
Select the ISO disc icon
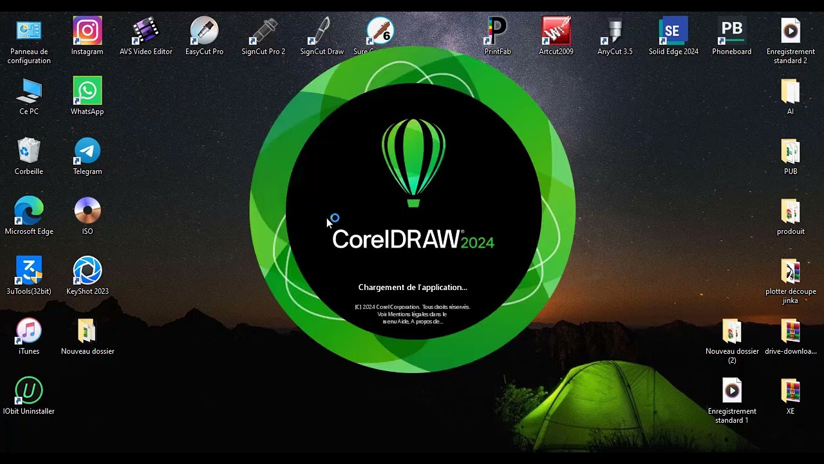[87, 217]
